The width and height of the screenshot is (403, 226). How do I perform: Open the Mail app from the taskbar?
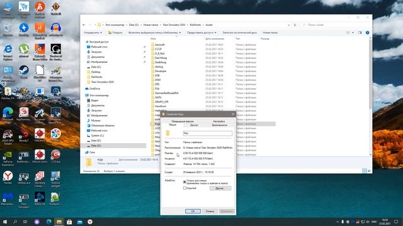(x=80, y=222)
